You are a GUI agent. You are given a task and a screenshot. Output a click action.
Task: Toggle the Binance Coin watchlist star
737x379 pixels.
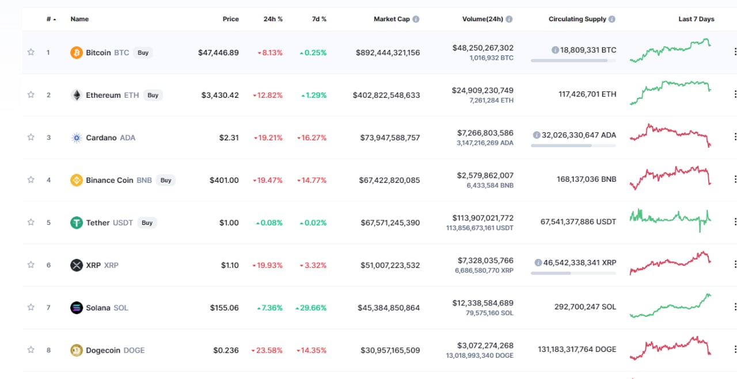coord(31,180)
